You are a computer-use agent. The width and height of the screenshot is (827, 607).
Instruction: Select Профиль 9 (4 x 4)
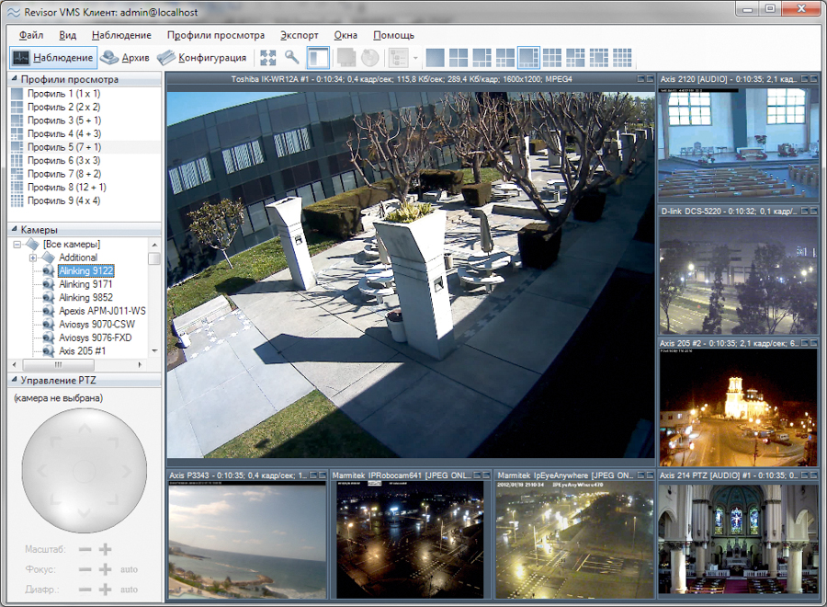click(x=63, y=200)
